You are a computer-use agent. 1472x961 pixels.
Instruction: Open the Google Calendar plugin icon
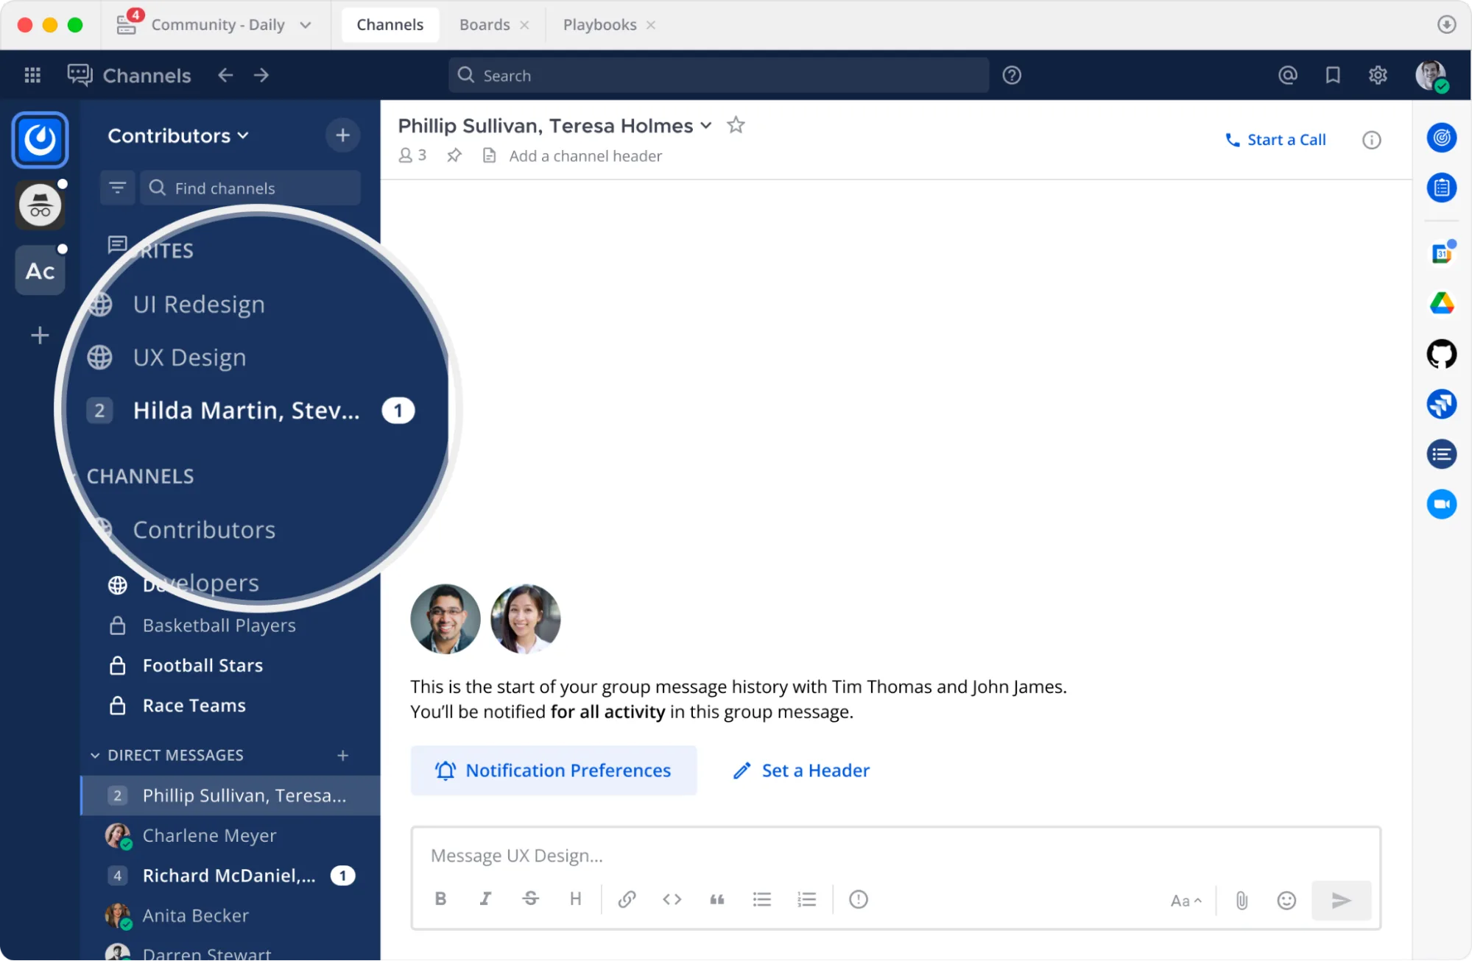[1442, 253]
